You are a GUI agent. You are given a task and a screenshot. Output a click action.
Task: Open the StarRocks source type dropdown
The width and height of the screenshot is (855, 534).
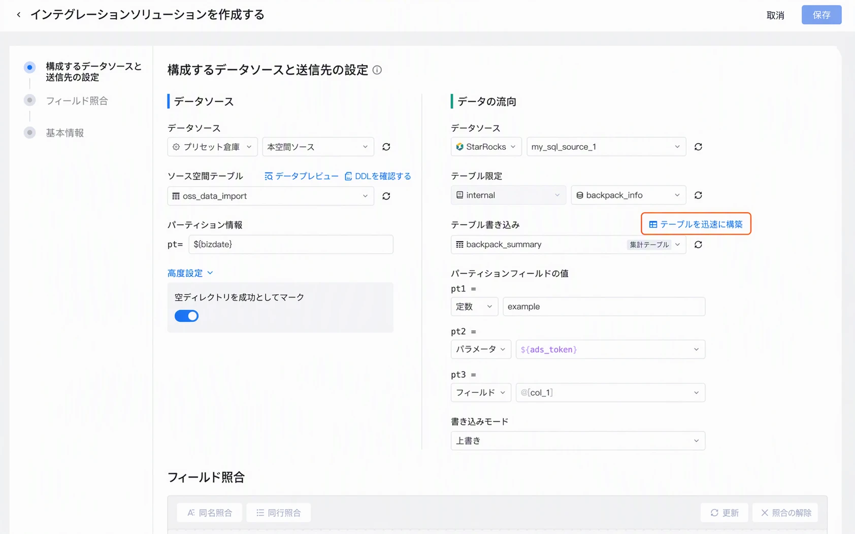pos(486,147)
